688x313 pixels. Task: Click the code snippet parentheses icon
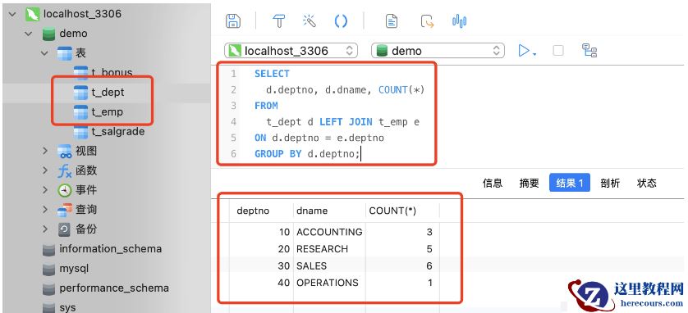341,20
